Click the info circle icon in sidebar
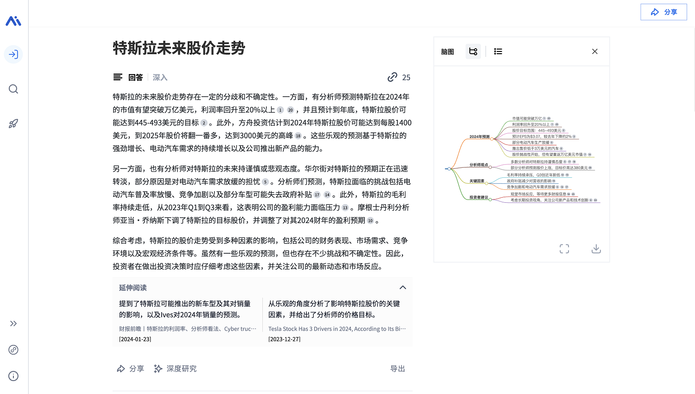695x394 pixels. click(13, 376)
